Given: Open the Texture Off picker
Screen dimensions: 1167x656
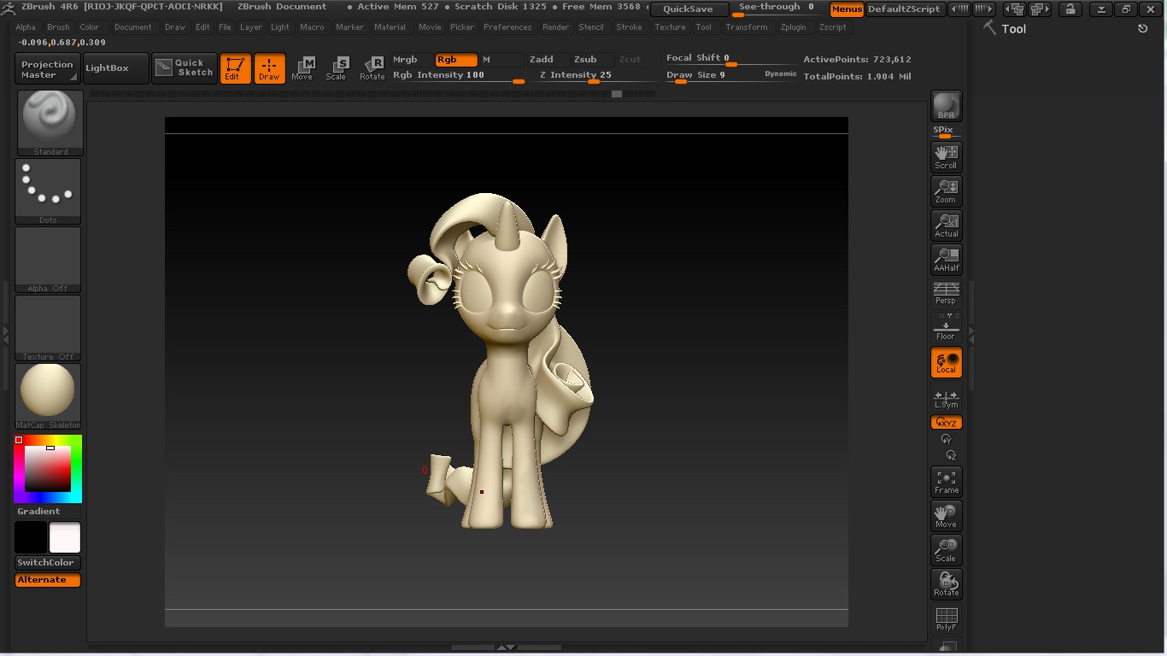Looking at the screenshot, I should (48, 328).
